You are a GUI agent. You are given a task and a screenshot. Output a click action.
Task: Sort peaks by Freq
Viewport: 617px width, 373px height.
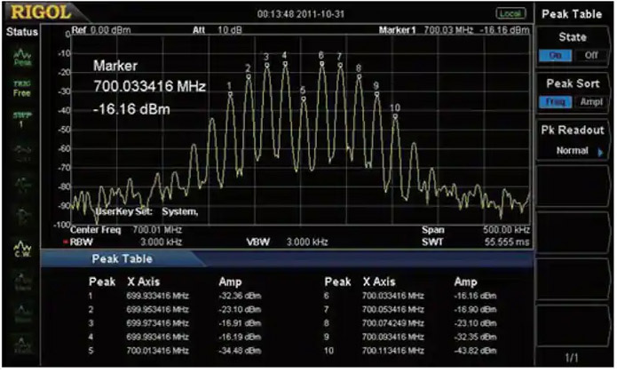[x=555, y=102]
